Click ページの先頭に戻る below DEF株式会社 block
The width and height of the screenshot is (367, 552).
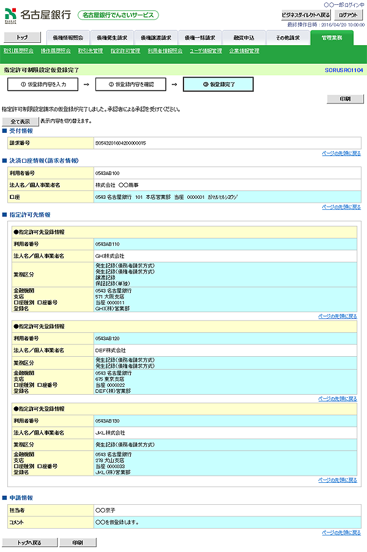pyautogui.click(x=338, y=398)
